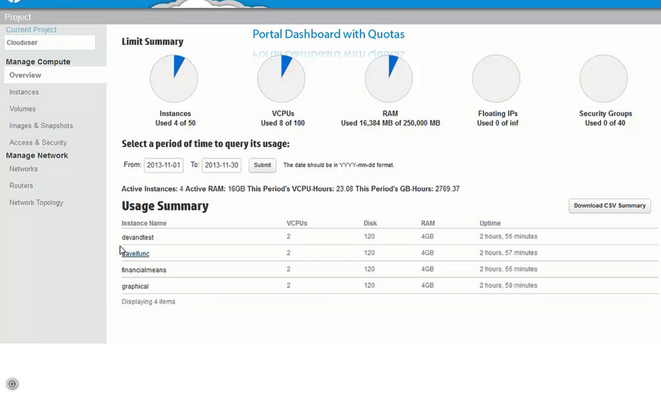Click the Floating IPs quota chart
The width and height of the screenshot is (661, 396).
tap(496, 79)
